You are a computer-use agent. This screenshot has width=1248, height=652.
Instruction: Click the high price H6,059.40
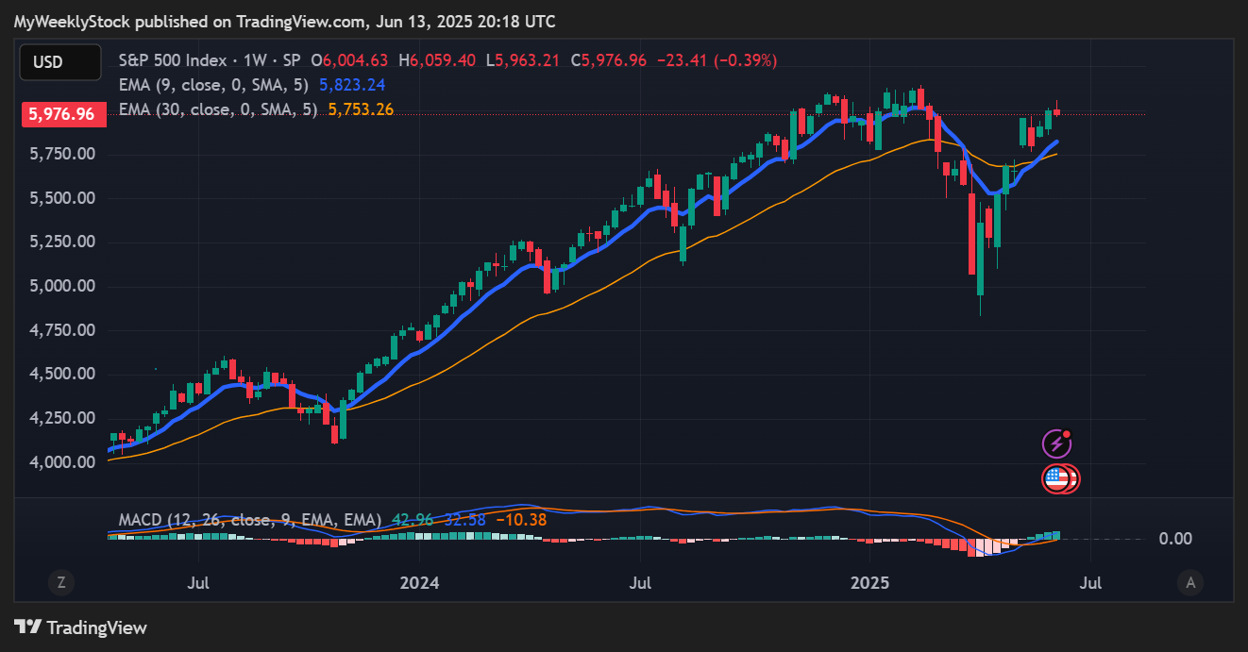(x=437, y=60)
